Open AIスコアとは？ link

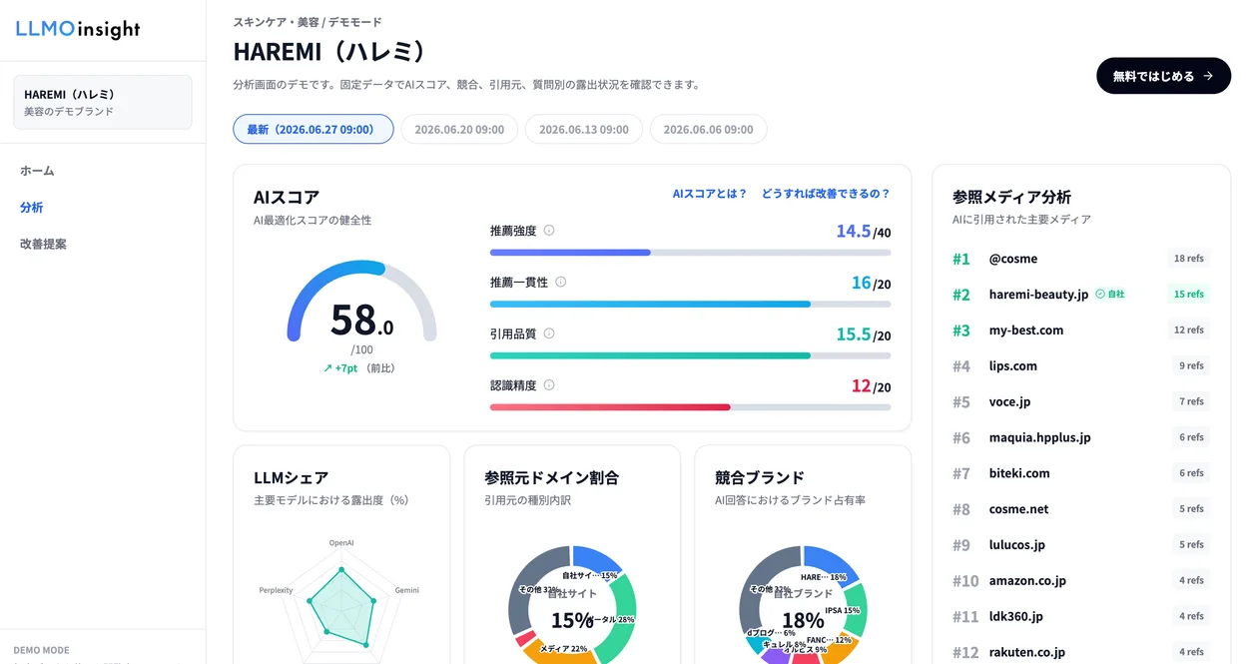point(710,194)
